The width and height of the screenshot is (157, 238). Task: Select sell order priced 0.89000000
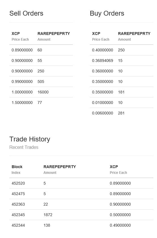click(41, 50)
